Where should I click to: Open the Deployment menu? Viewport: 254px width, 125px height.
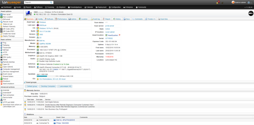(101, 7)
